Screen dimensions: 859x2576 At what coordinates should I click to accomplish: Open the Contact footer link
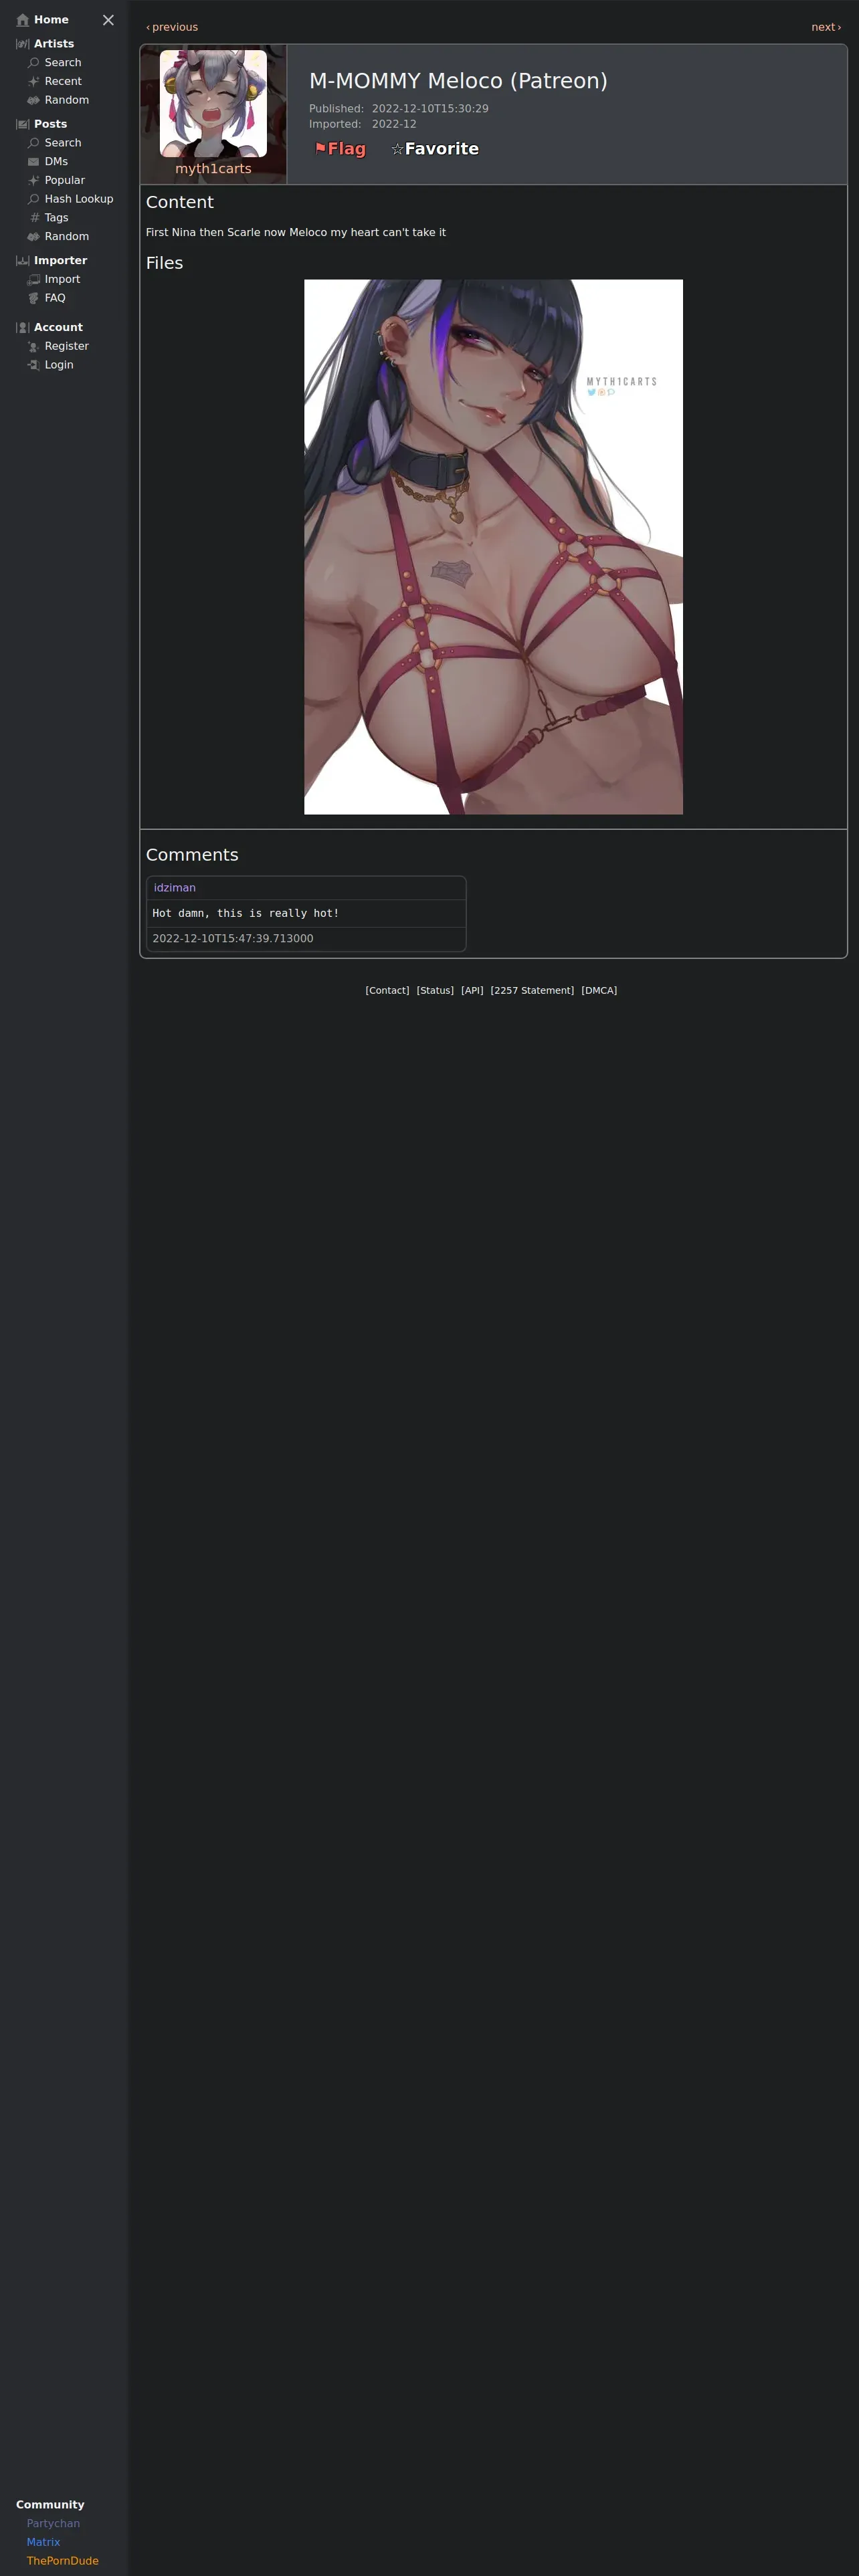tap(387, 991)
